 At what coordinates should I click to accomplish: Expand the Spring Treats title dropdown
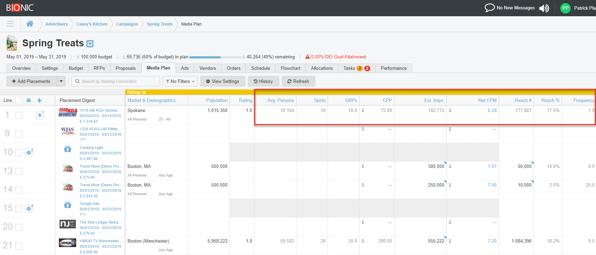click(90, 44)
